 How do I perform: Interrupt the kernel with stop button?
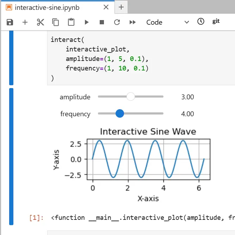(102, 22)
